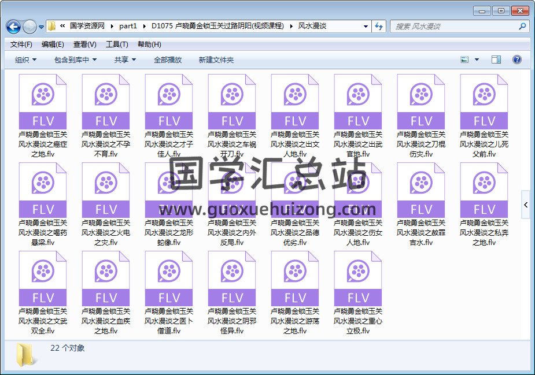Image resolution: width=535 pixels, height=375 pixels.
Task: Click the change view icon in toolbar
Action: (x=464, y=60)
